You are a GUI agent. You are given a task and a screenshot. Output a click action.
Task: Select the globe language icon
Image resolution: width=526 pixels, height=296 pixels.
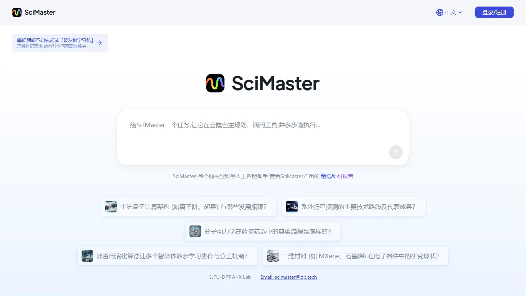point(439,12)
